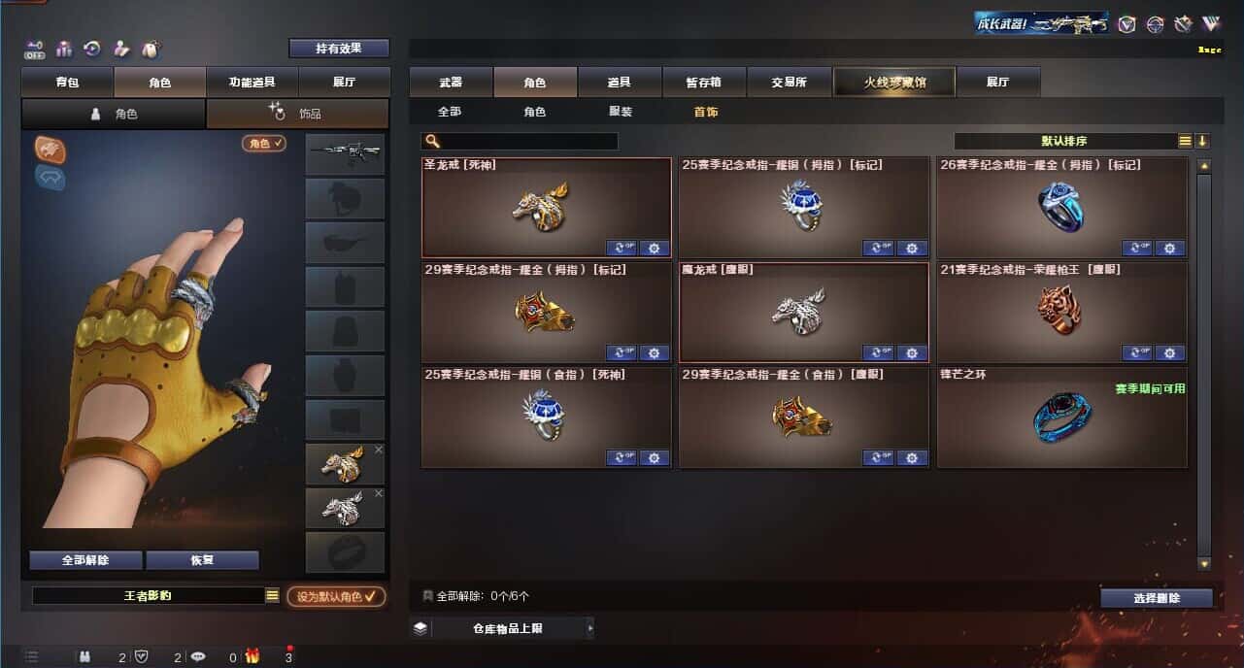Image resolution: width=1244 pixels, height=668 pixels.
Task: Expand the 王者影豹 character list menu
Action: tap(273, 596)
